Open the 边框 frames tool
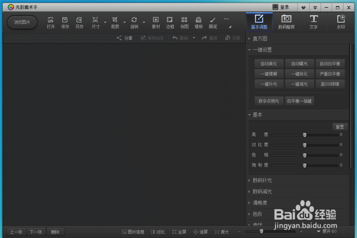The image size is (357, 238). click(170, 22)
